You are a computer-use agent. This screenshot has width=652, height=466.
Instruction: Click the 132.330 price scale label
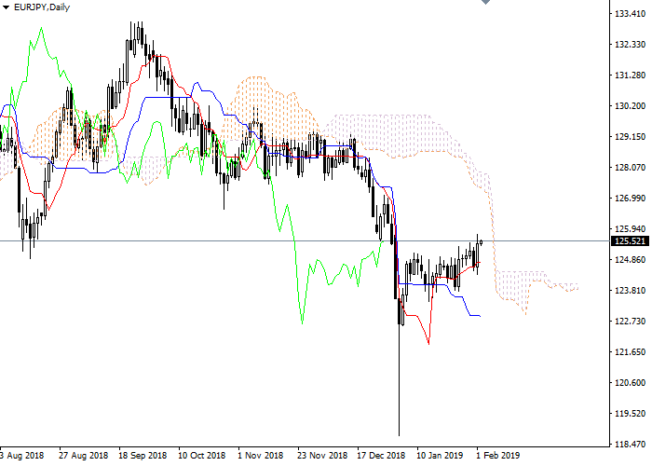[630, 45]
